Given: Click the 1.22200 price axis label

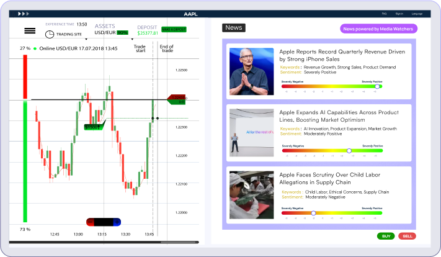Looking at the screenshot, I should [x=181, y=156].
